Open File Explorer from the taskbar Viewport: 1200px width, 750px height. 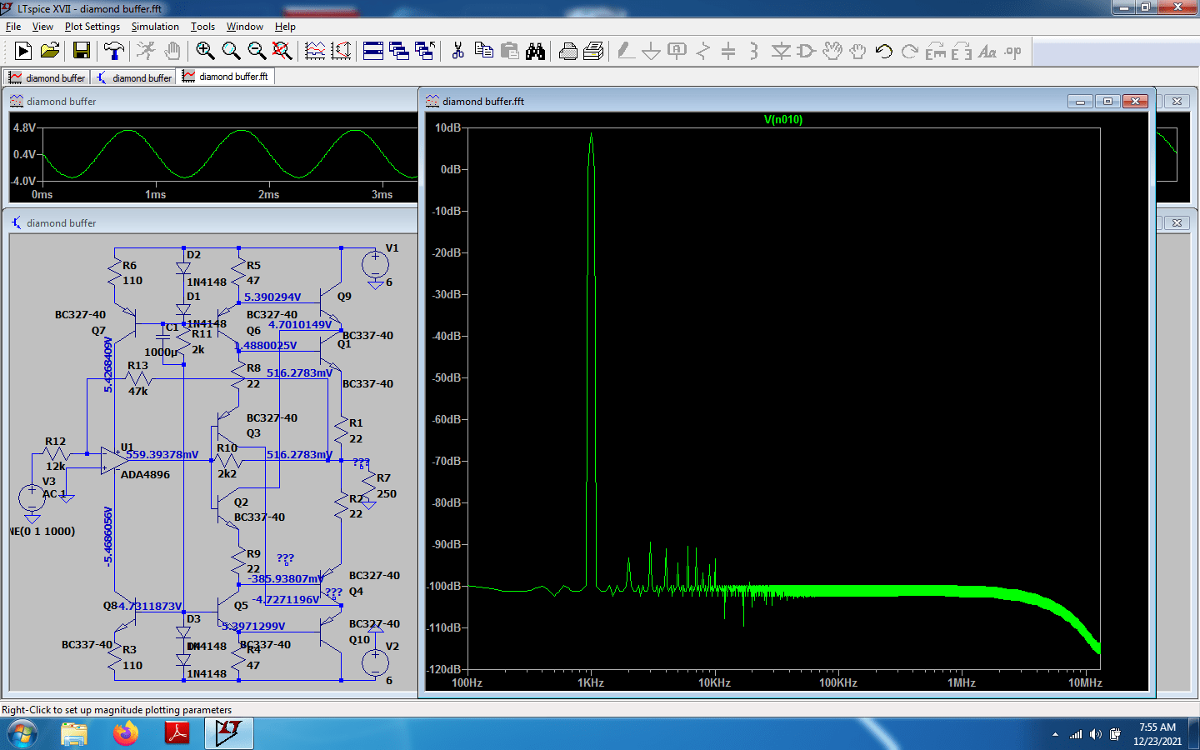click(x=74, y=734)
